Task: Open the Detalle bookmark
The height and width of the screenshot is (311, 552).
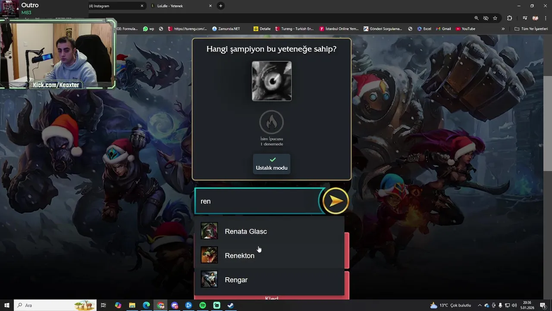Action: point(262,29)
